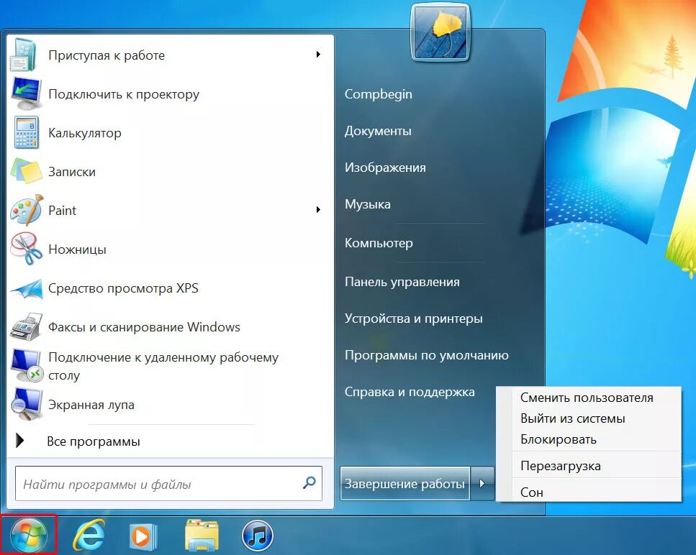
Task: Choose Сон in the shutdown submenu
Action: tap(532, 492)
